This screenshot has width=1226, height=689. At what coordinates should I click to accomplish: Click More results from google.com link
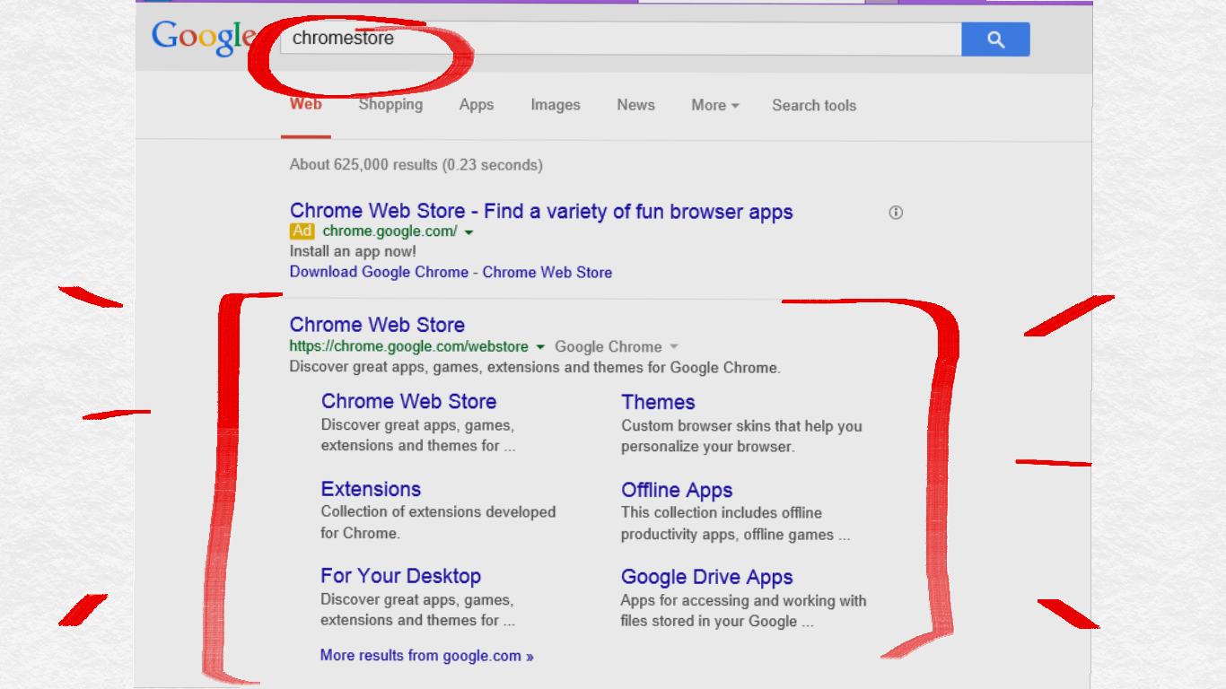(x=426, y=656)
